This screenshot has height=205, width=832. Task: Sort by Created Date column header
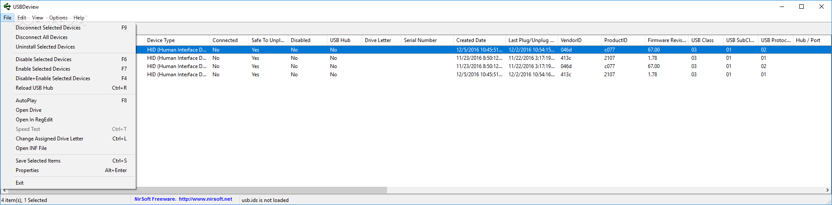[479, 40]
